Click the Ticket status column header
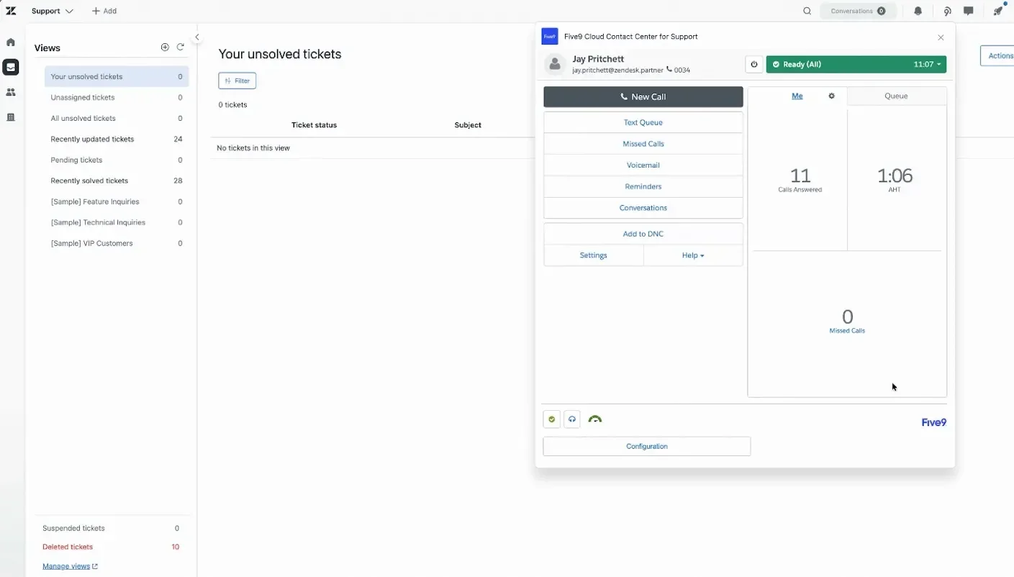1014x577 pixels. (x=314, y=125)
